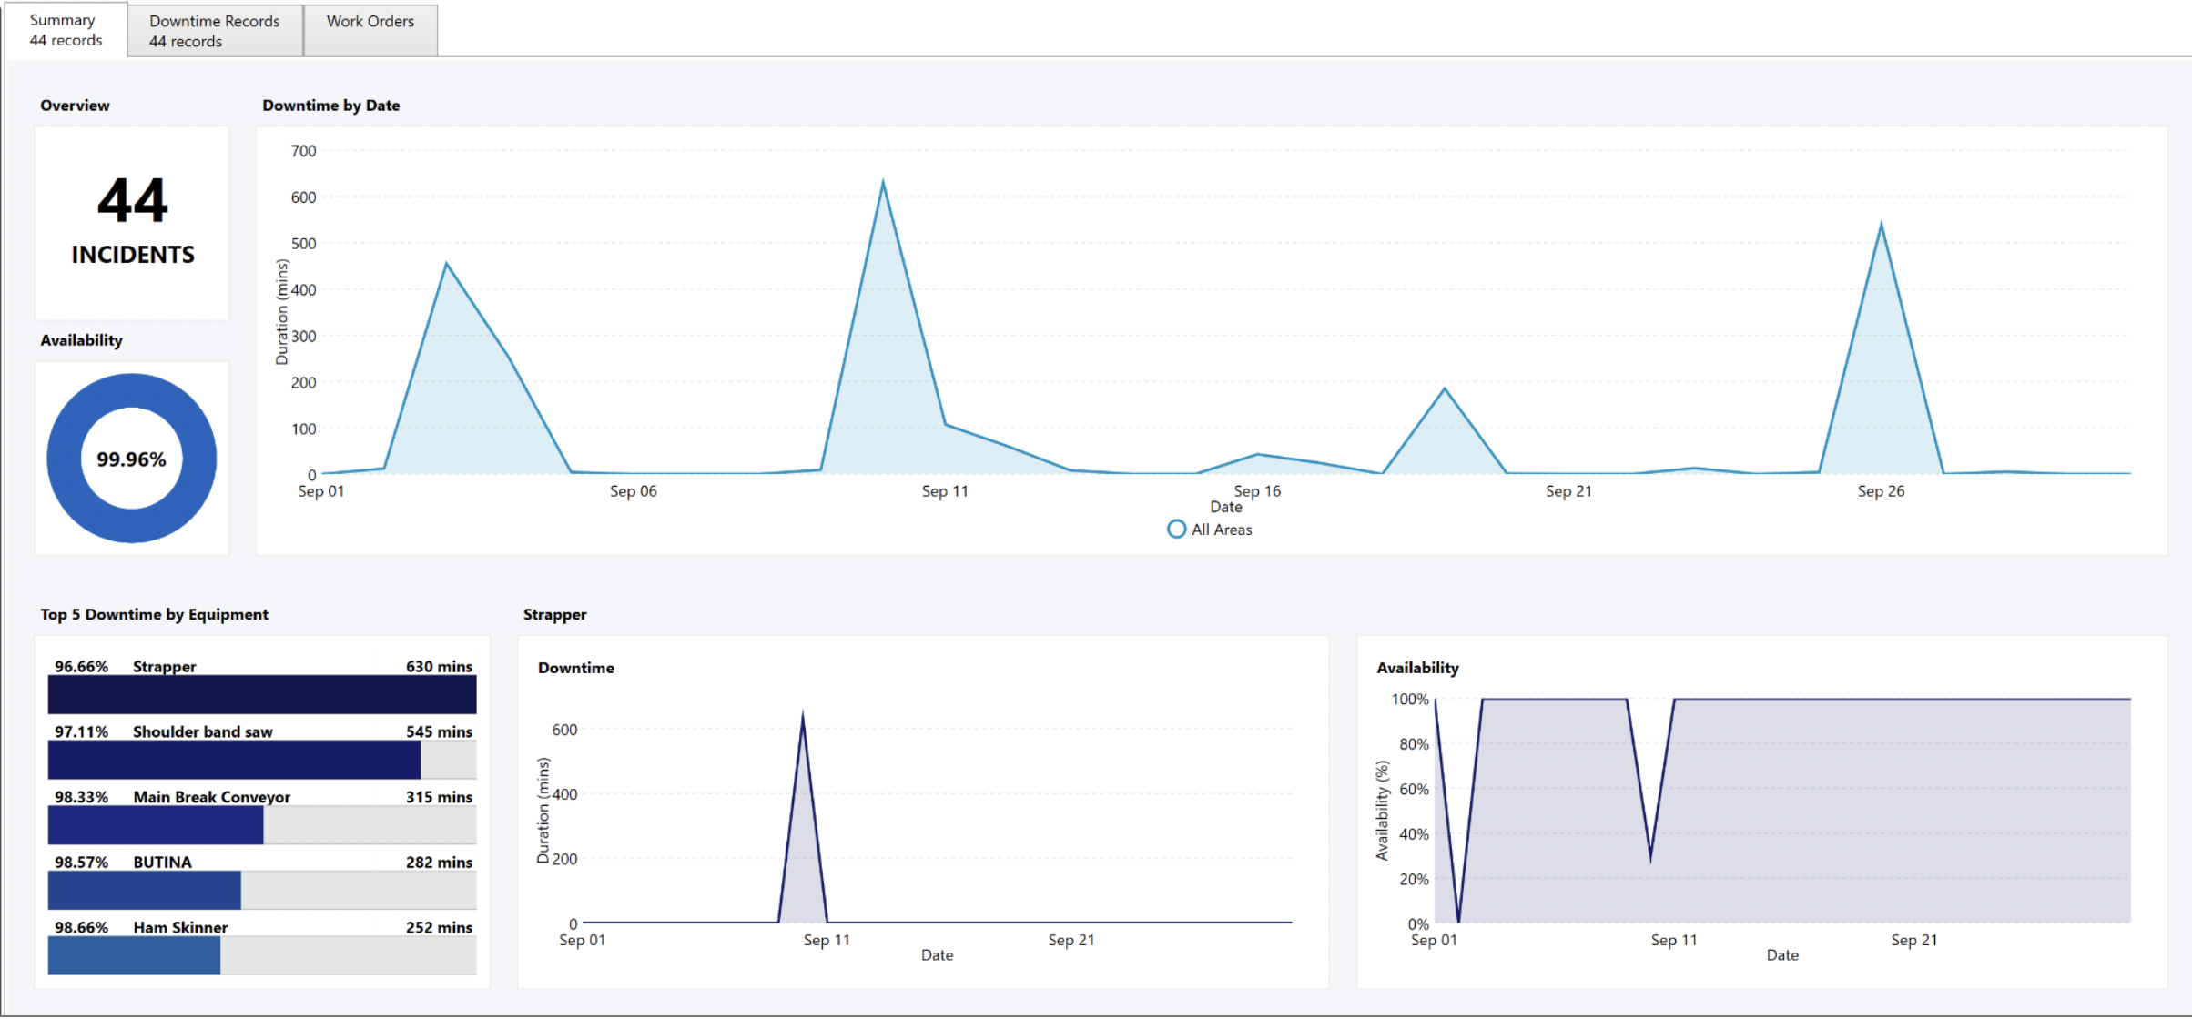
Task: Click the Ham Skinner downtime bar
Action: click(133, 955)
